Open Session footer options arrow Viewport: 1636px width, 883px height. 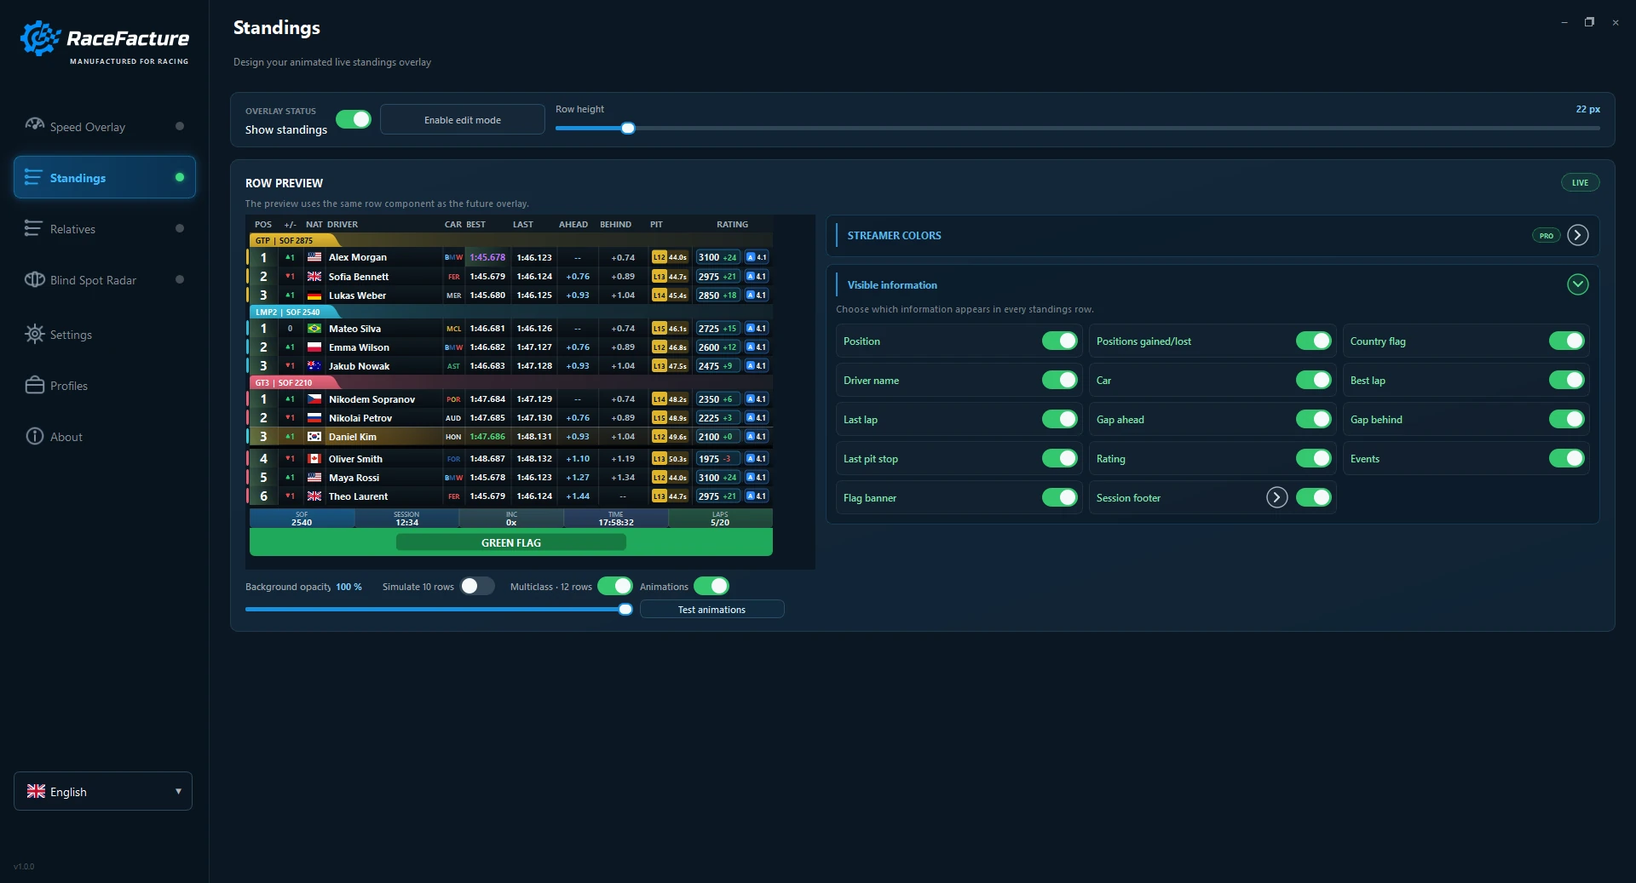pyautogui.click(x=1276, y=497)
